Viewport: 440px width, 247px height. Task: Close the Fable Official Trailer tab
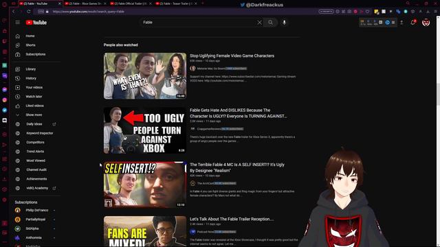(150, 3)
